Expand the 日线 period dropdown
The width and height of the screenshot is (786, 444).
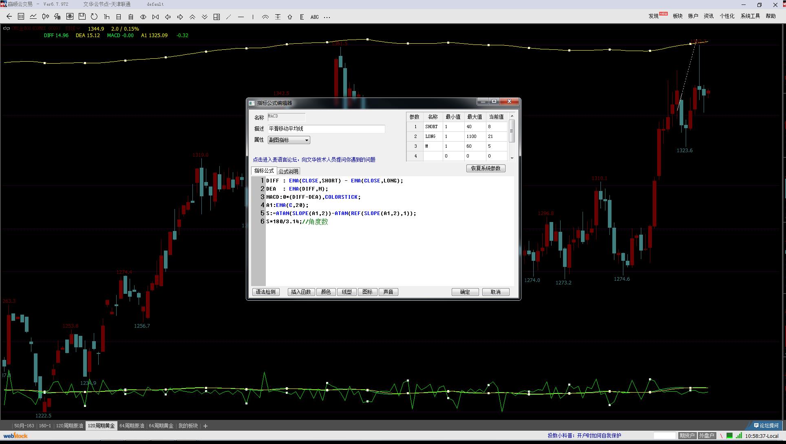pyautogui.click(x=73, y=29)
